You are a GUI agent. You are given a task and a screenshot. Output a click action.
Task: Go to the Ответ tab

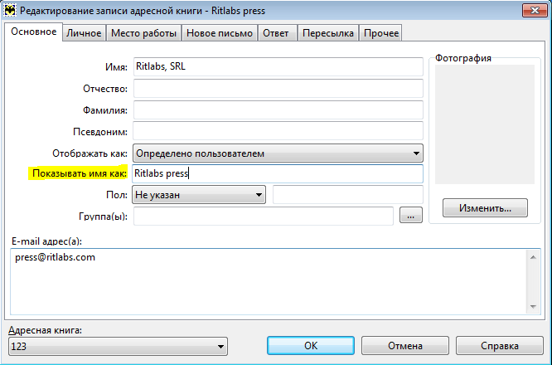[x=276, y=33]
